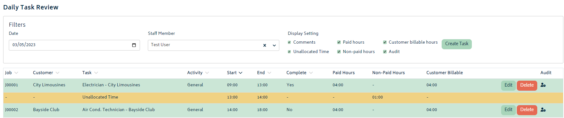Click the Complete value No

click(289, 110)
